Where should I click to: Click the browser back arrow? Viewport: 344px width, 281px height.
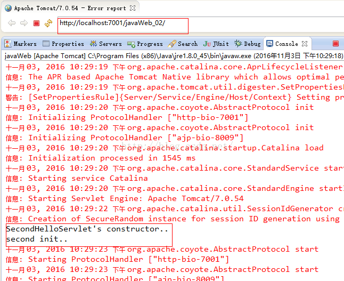[x=12, y=23]
